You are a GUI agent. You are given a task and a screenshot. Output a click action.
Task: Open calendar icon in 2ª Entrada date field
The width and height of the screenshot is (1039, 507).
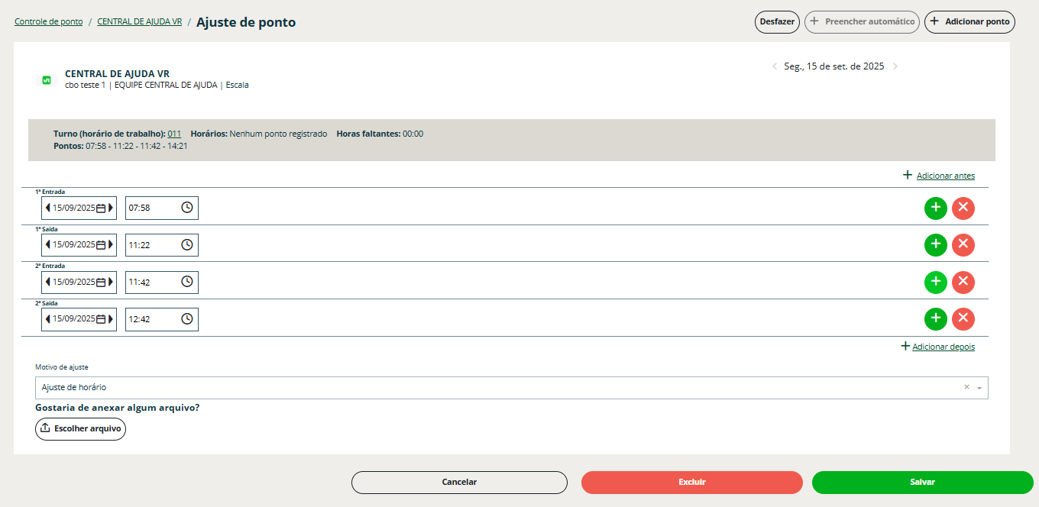click(101, 283)
